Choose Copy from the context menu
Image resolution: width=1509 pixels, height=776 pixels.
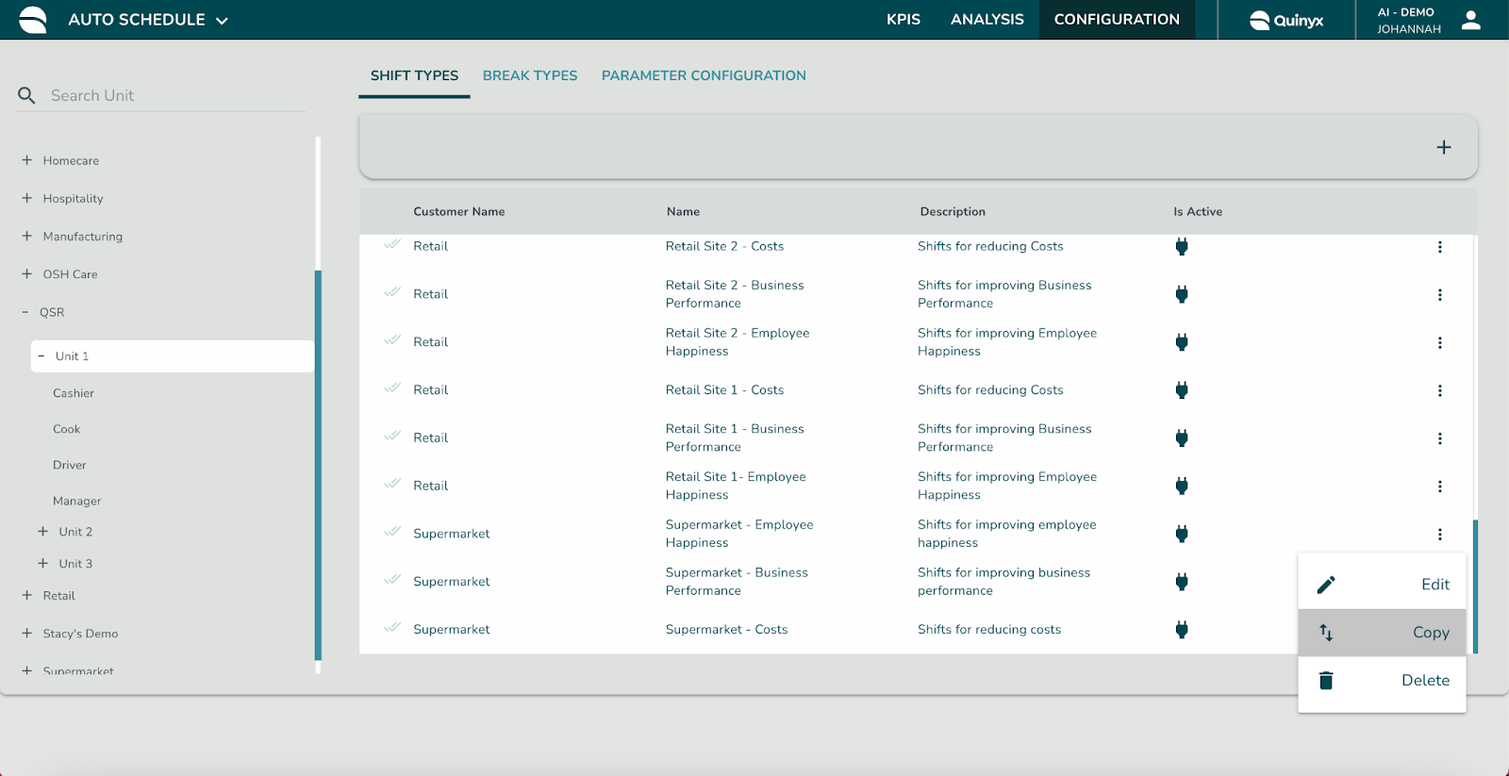click(1382, 633)
